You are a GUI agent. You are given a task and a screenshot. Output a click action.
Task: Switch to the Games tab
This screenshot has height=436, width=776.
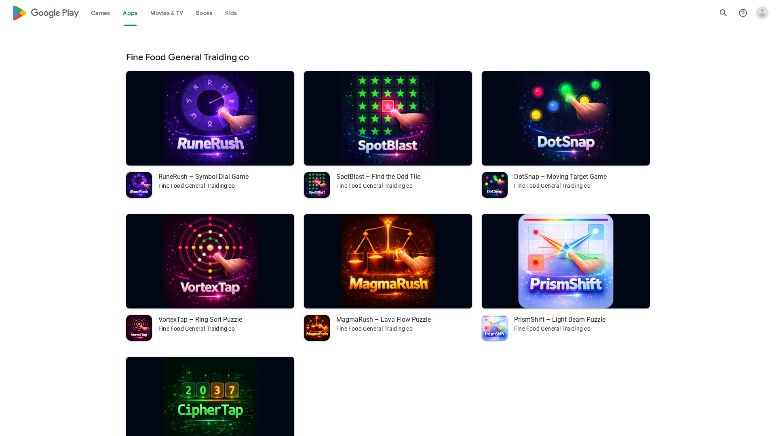pos(100,13)
